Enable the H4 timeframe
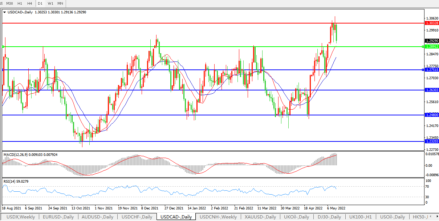Image resolution: width=439 pixels, height=221 pixels. tap(29, 3)
